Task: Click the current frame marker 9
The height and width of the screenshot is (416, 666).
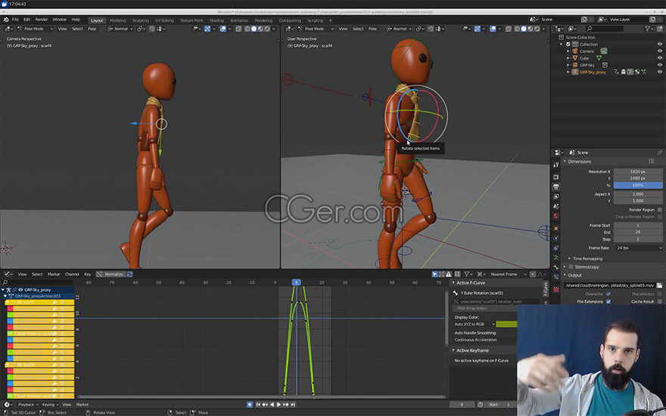Action: click(296, 282)
